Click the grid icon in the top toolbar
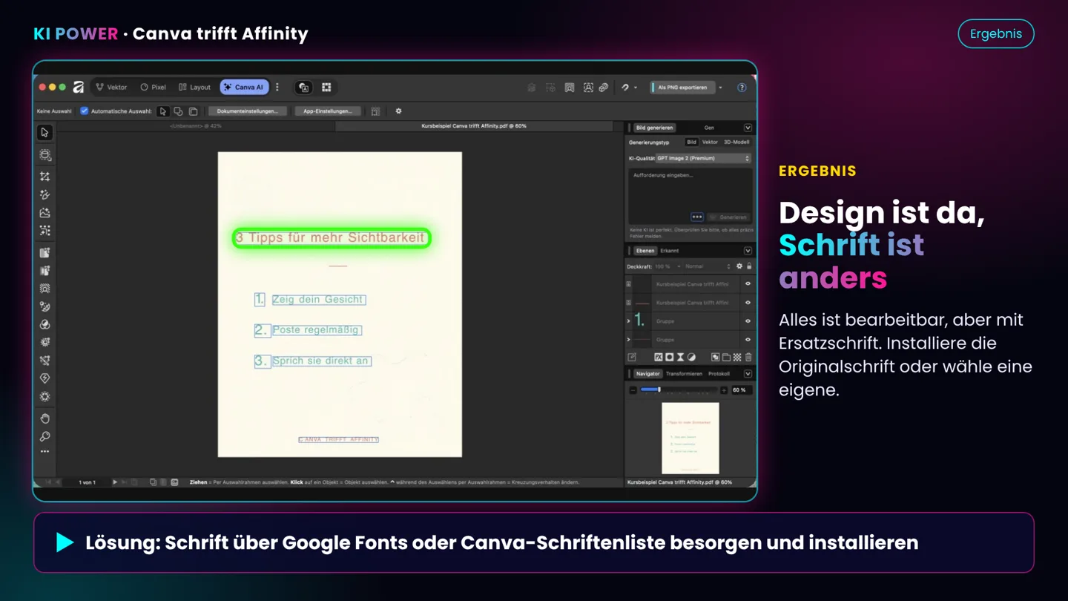1068x601 pixels. [x=326, y=88]
